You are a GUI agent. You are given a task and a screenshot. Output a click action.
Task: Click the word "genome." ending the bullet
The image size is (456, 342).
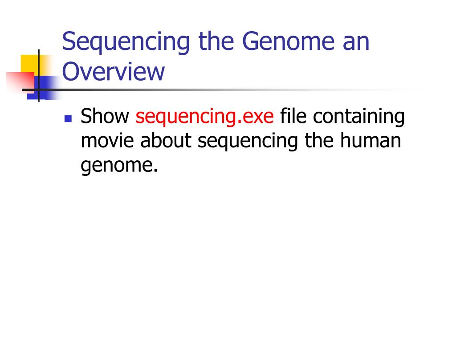119,166
